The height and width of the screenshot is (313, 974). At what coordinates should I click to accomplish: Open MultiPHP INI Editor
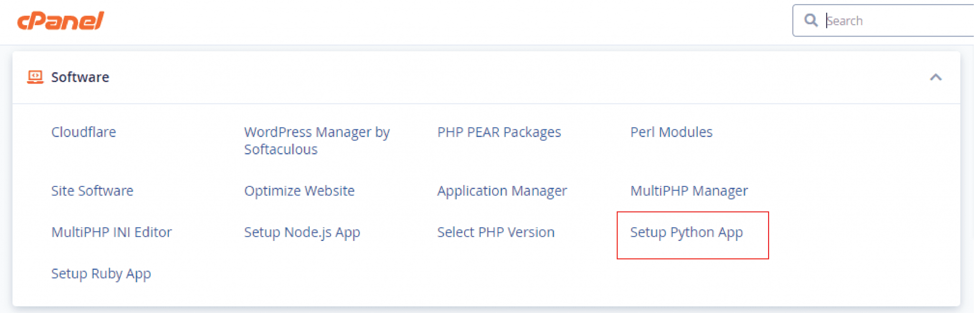(x=111, y=232)
